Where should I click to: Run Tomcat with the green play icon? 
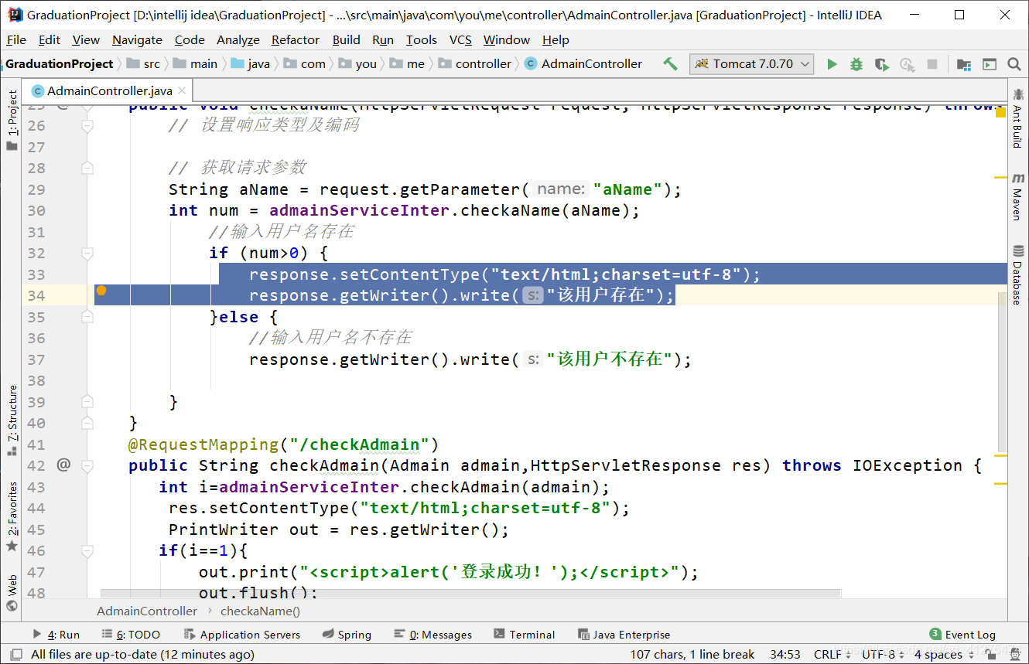(x=832, y=64)
